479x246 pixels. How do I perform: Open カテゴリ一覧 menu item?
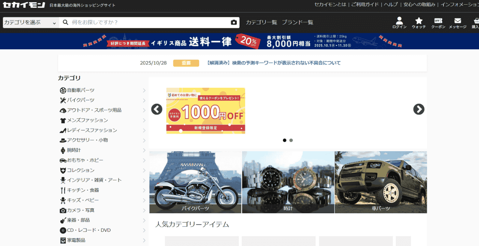[261, 22]
